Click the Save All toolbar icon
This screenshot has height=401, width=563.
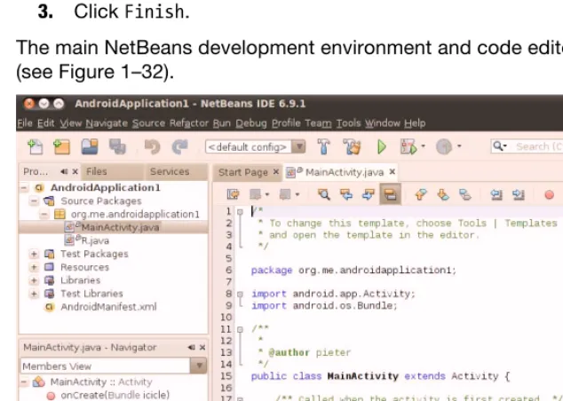pos(117,146)
